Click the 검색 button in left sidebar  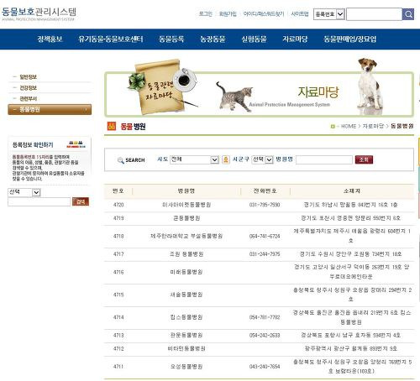81,201
